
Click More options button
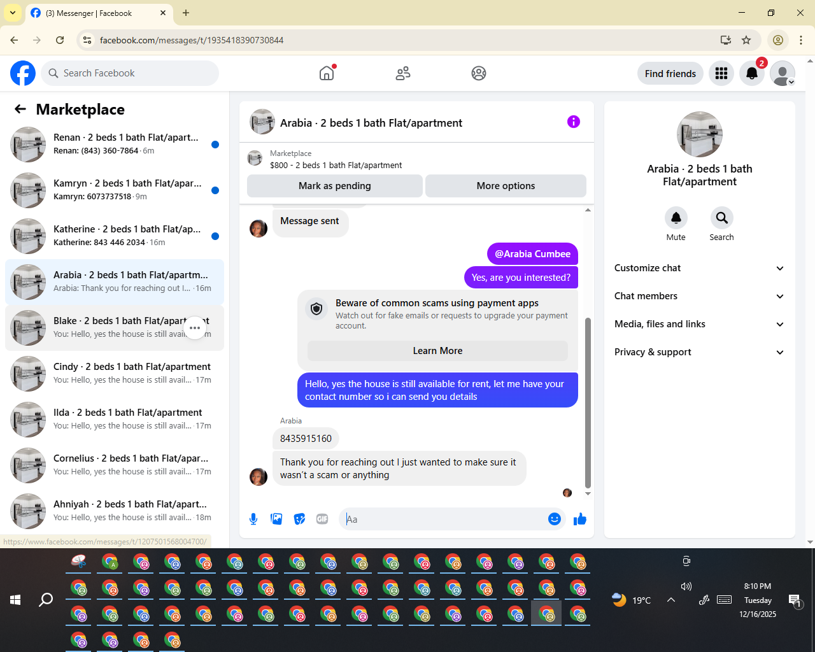506,186
